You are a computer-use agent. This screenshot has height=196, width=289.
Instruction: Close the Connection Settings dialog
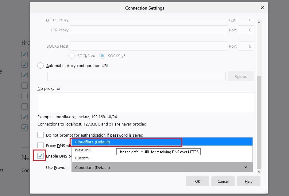(x=262, y=8)
